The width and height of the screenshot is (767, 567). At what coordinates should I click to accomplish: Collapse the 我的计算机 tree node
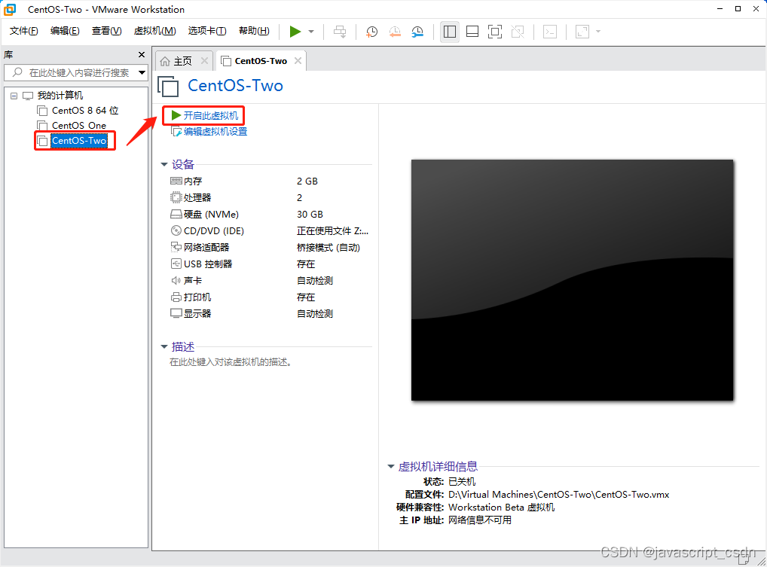[x=14, y=96]
